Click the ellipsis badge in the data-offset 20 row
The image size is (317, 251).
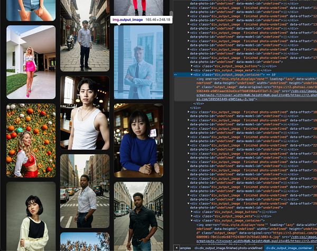click(285, 133)
